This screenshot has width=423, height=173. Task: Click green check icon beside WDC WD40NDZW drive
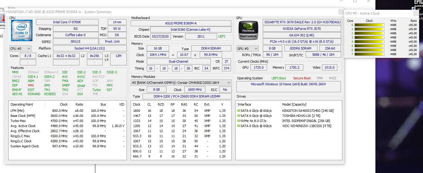click(239, 126)
